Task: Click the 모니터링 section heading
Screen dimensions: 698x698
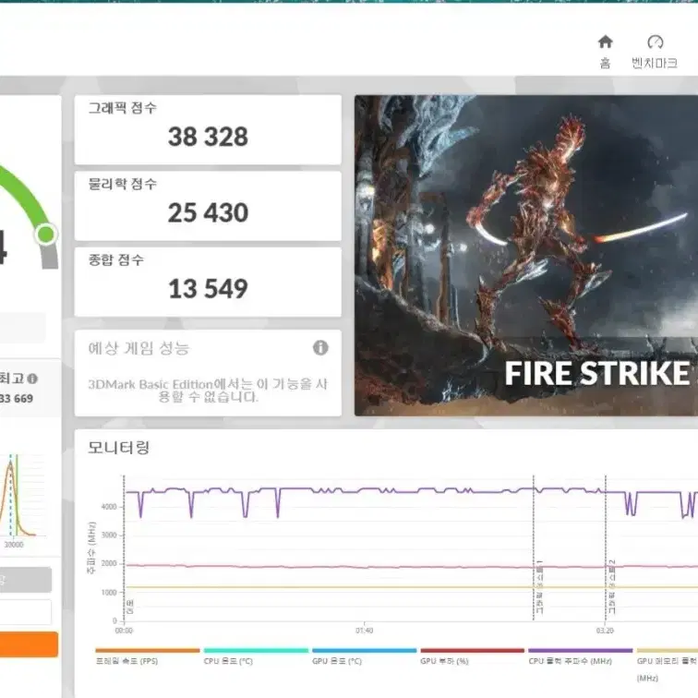Action: (x=118, y=447)
